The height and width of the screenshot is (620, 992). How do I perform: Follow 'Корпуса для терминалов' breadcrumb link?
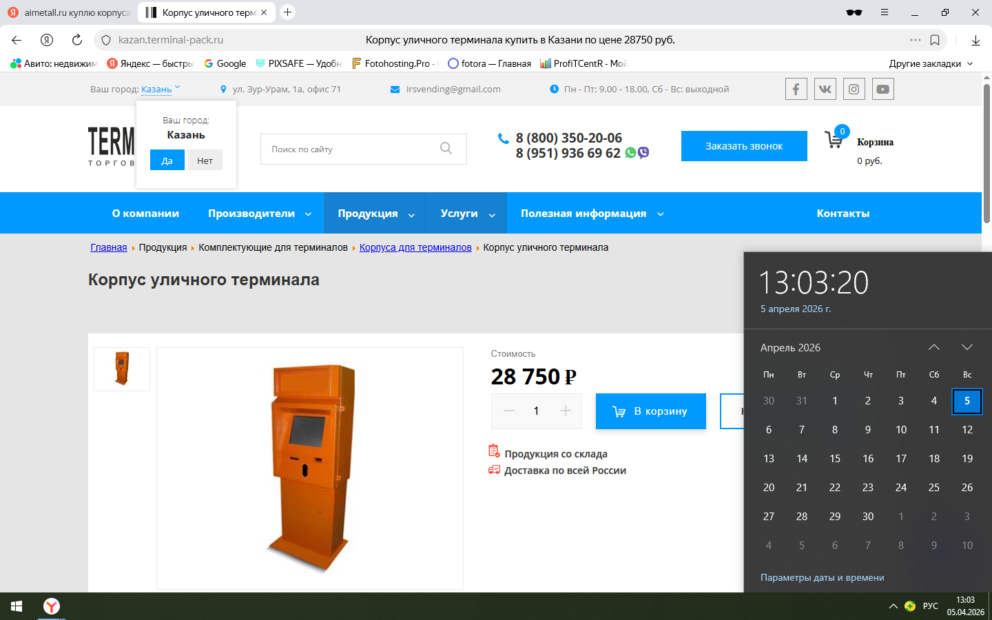point(415,247)
